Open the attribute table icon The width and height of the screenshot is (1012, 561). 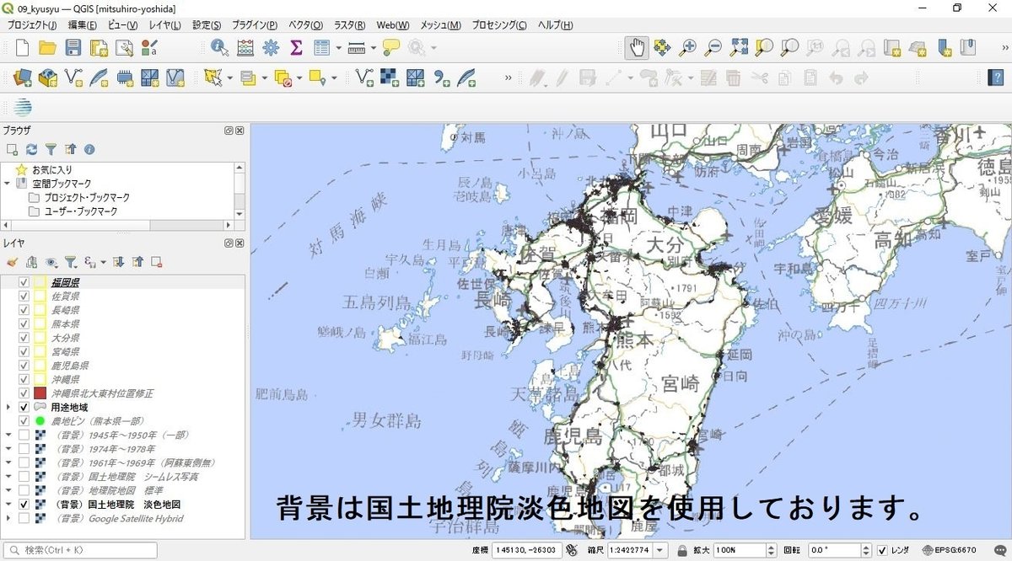(x=321, y=48)
